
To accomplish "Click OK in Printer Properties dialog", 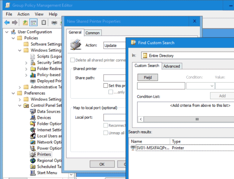I will tap(102, 164).
